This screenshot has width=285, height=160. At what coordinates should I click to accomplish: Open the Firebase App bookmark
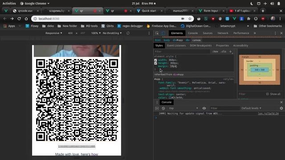[161, 26]
